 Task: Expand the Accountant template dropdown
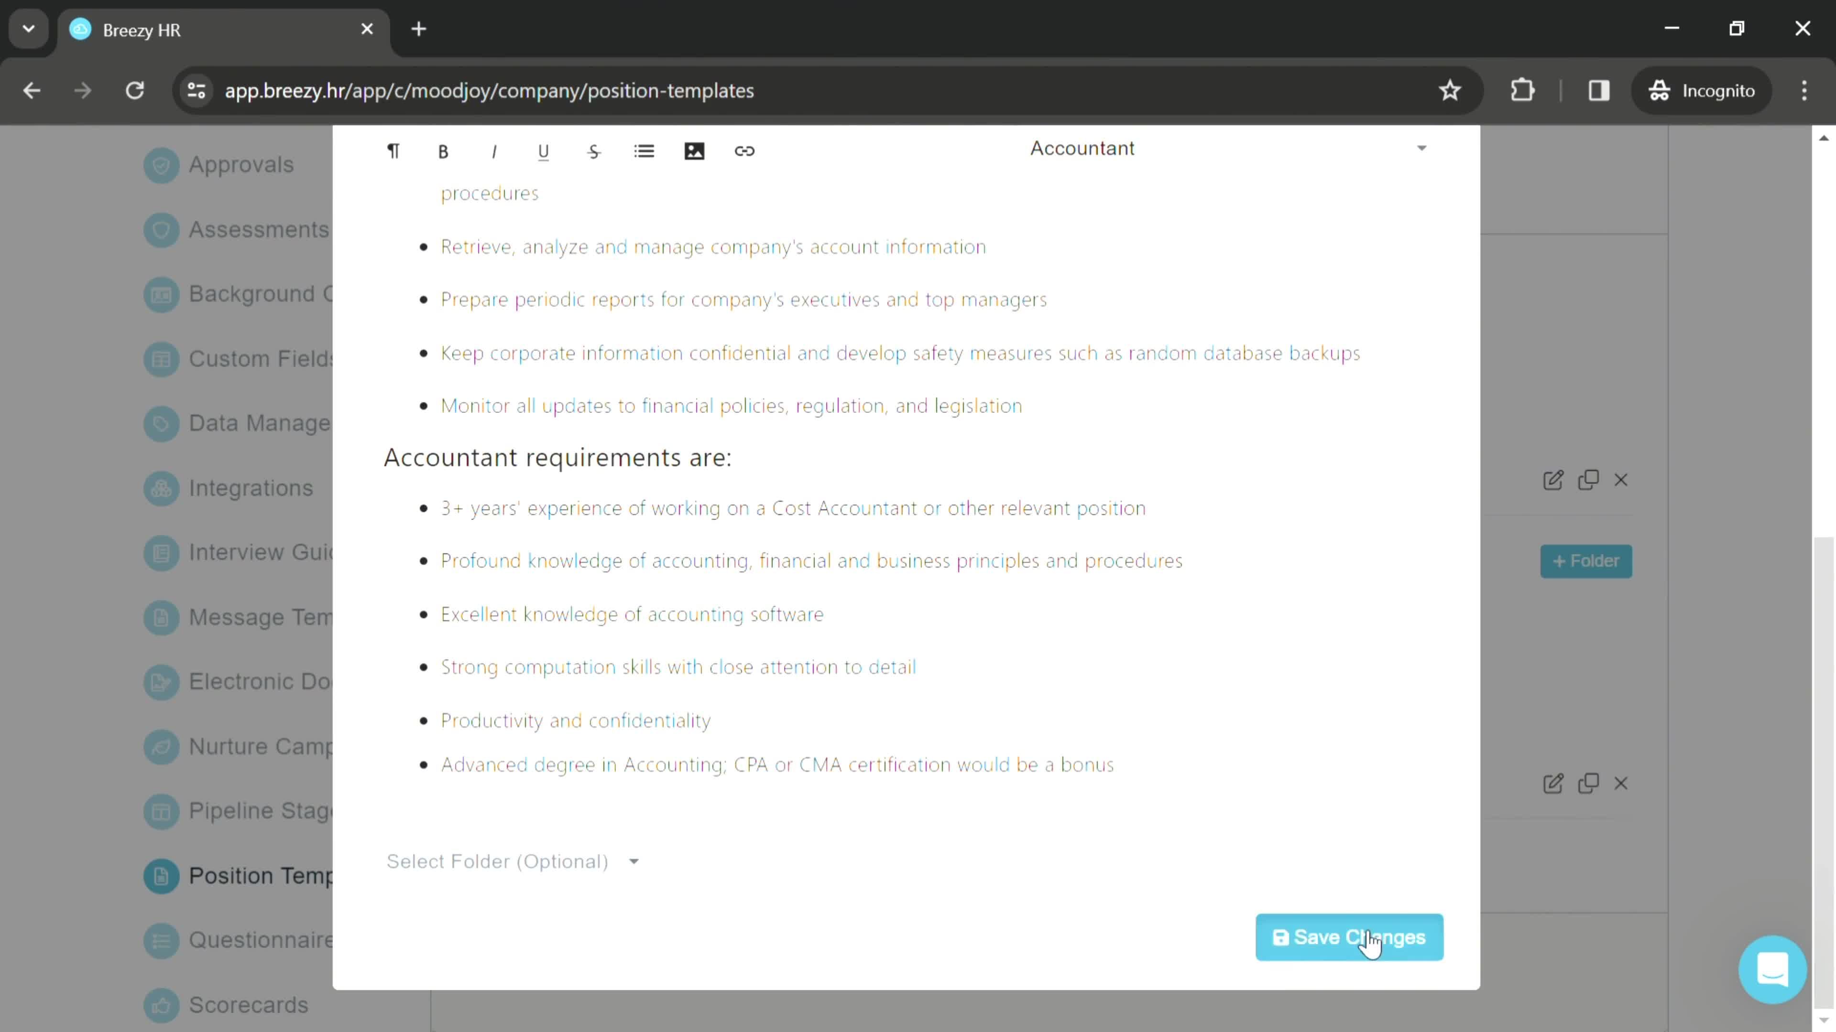tap(1422, 149)
